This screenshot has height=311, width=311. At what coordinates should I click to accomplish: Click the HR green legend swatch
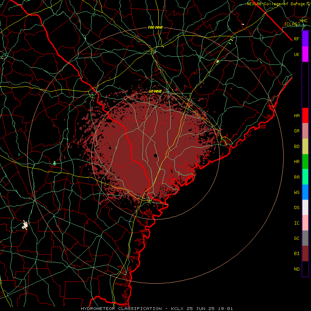tap(305, 161)
